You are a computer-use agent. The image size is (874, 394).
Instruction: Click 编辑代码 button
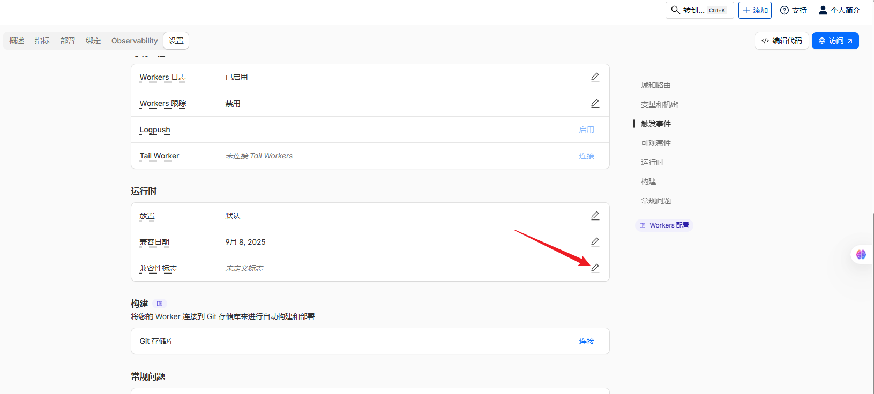pos(781,41)
